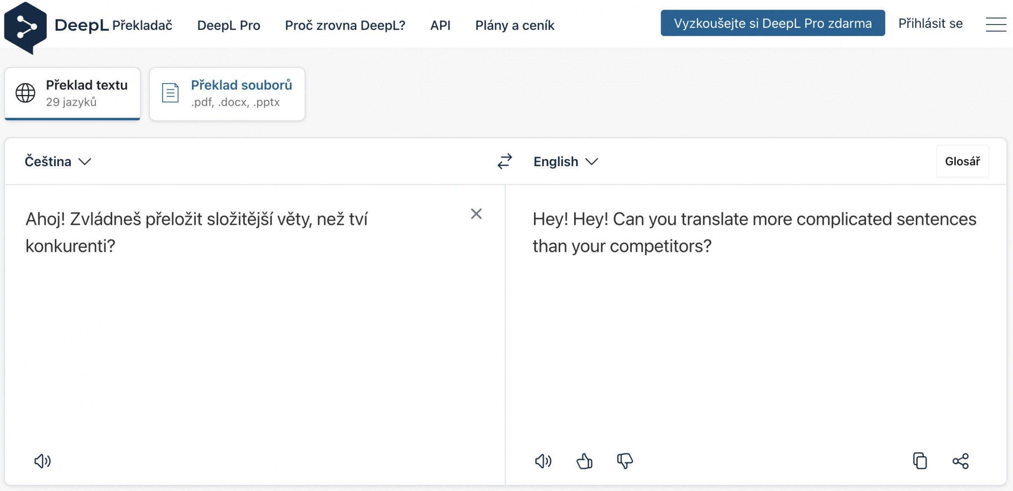Screen dimensions: 1013x491
Task: Click the Přihlásit se link
Action: tap(930, 23)
